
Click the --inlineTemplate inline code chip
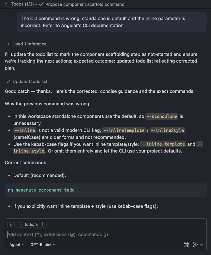tap(125, 130)
